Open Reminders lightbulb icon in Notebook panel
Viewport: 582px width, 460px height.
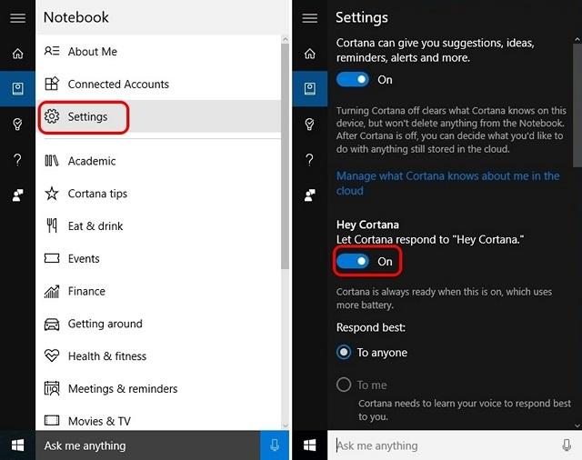17,124
